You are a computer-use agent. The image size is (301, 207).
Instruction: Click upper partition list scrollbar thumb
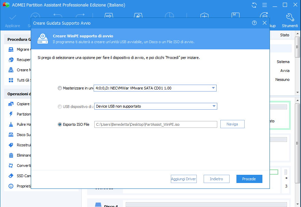click(x=297, y=47)
